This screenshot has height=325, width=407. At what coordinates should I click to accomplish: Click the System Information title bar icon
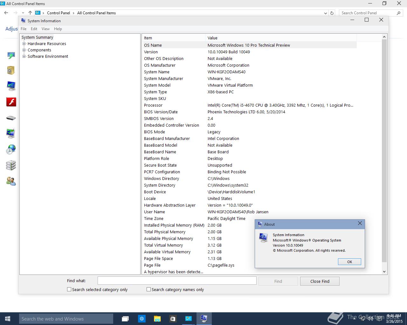(23, 21)
